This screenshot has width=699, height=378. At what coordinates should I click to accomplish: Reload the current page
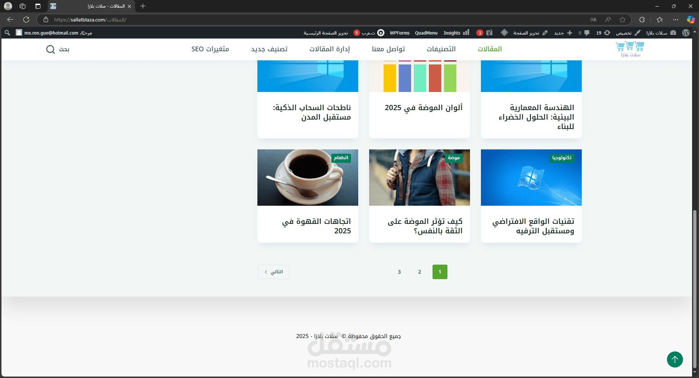(x=26, y=20)
